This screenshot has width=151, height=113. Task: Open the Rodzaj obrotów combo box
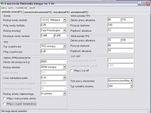[64, 67]
